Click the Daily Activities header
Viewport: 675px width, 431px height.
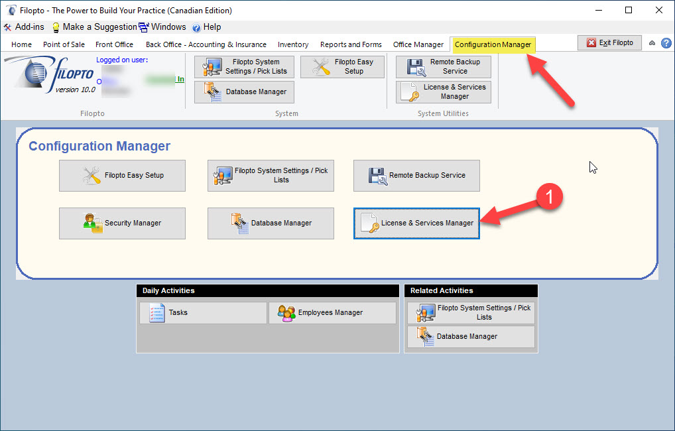coord(268,290)
